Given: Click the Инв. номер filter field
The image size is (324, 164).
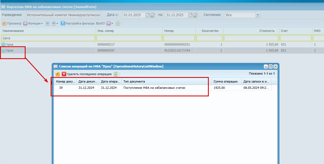Looking at the screenshot, I should pyautogui.click(x=129, y=38).
